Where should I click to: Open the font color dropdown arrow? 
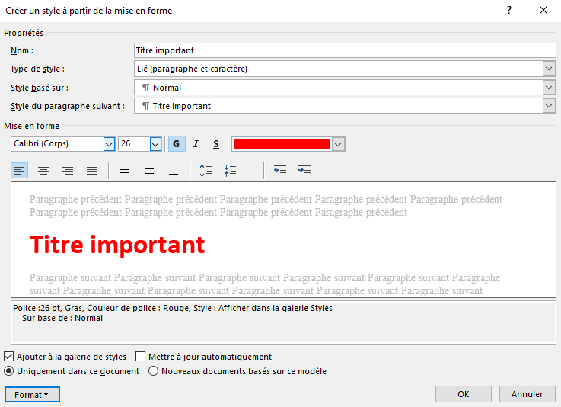coord(338,144)
